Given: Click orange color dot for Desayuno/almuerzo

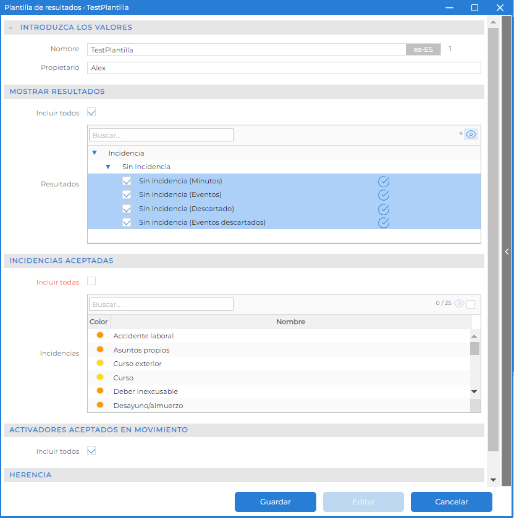Looking at the screenshot, I should tap(100, 404).
